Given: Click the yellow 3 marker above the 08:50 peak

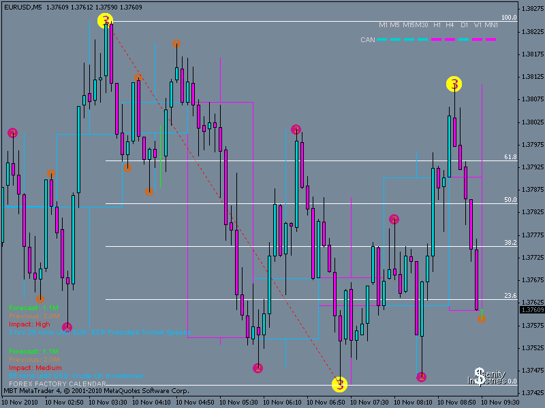Looking at the screenshot, I should (454, 84).
